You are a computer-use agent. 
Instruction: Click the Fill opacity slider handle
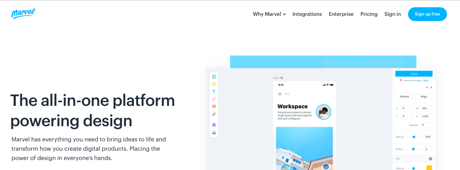[x=414, y=168]
